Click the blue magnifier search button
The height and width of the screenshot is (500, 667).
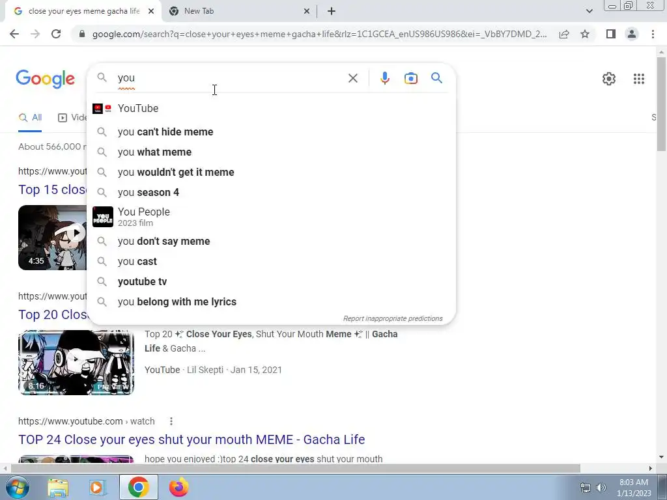[436, 78]
